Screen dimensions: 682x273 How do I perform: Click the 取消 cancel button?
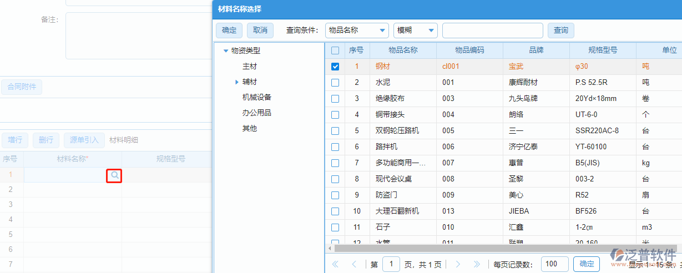point(260,30)
